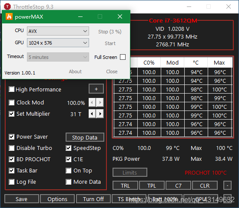
Task: Uncheck the Set Multiplier checkbox
Action: click(x=12, y=114)
